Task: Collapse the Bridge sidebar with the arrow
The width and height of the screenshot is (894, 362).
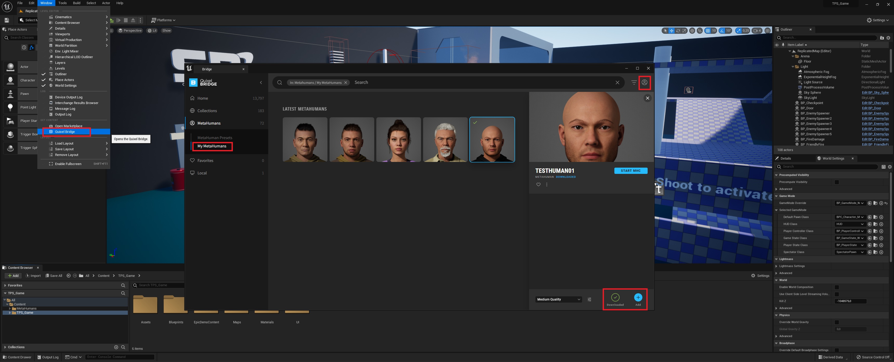Action: pos(261,83)
